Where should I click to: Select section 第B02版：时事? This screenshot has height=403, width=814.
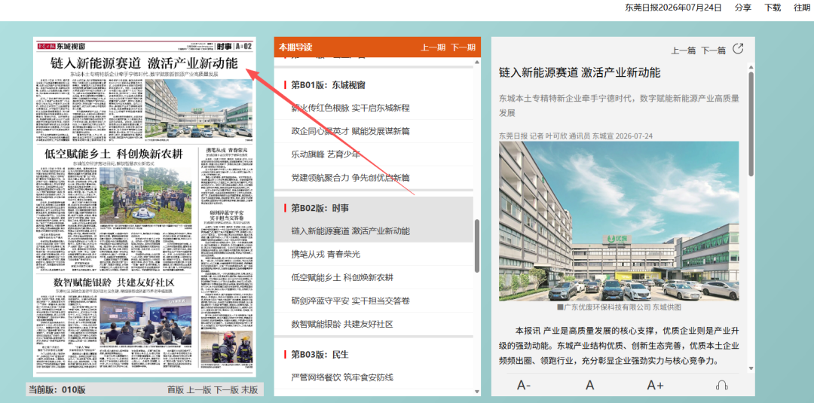[x=320, y=208]
